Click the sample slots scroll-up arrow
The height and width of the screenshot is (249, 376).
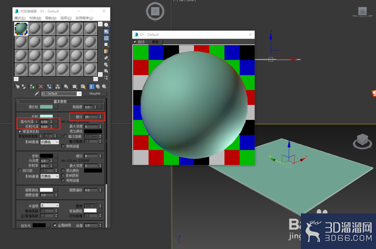coord(100,24)
